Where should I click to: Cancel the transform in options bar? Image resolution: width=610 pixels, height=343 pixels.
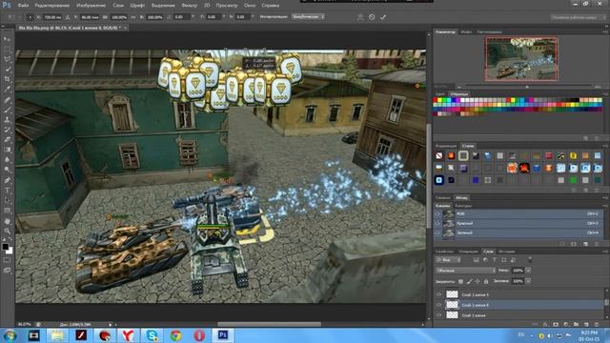coord(372,17)
